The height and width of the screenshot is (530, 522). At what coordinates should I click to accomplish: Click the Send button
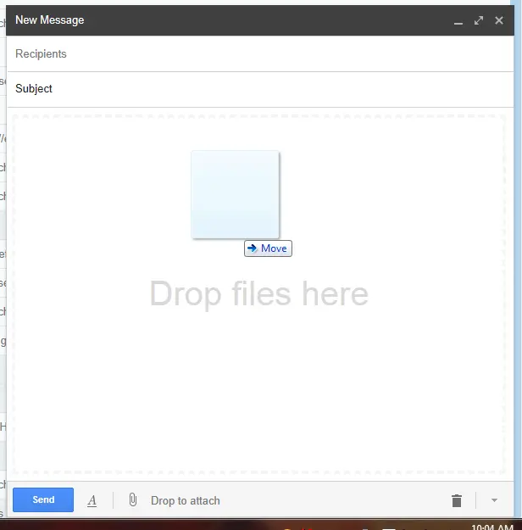(43, 500)
